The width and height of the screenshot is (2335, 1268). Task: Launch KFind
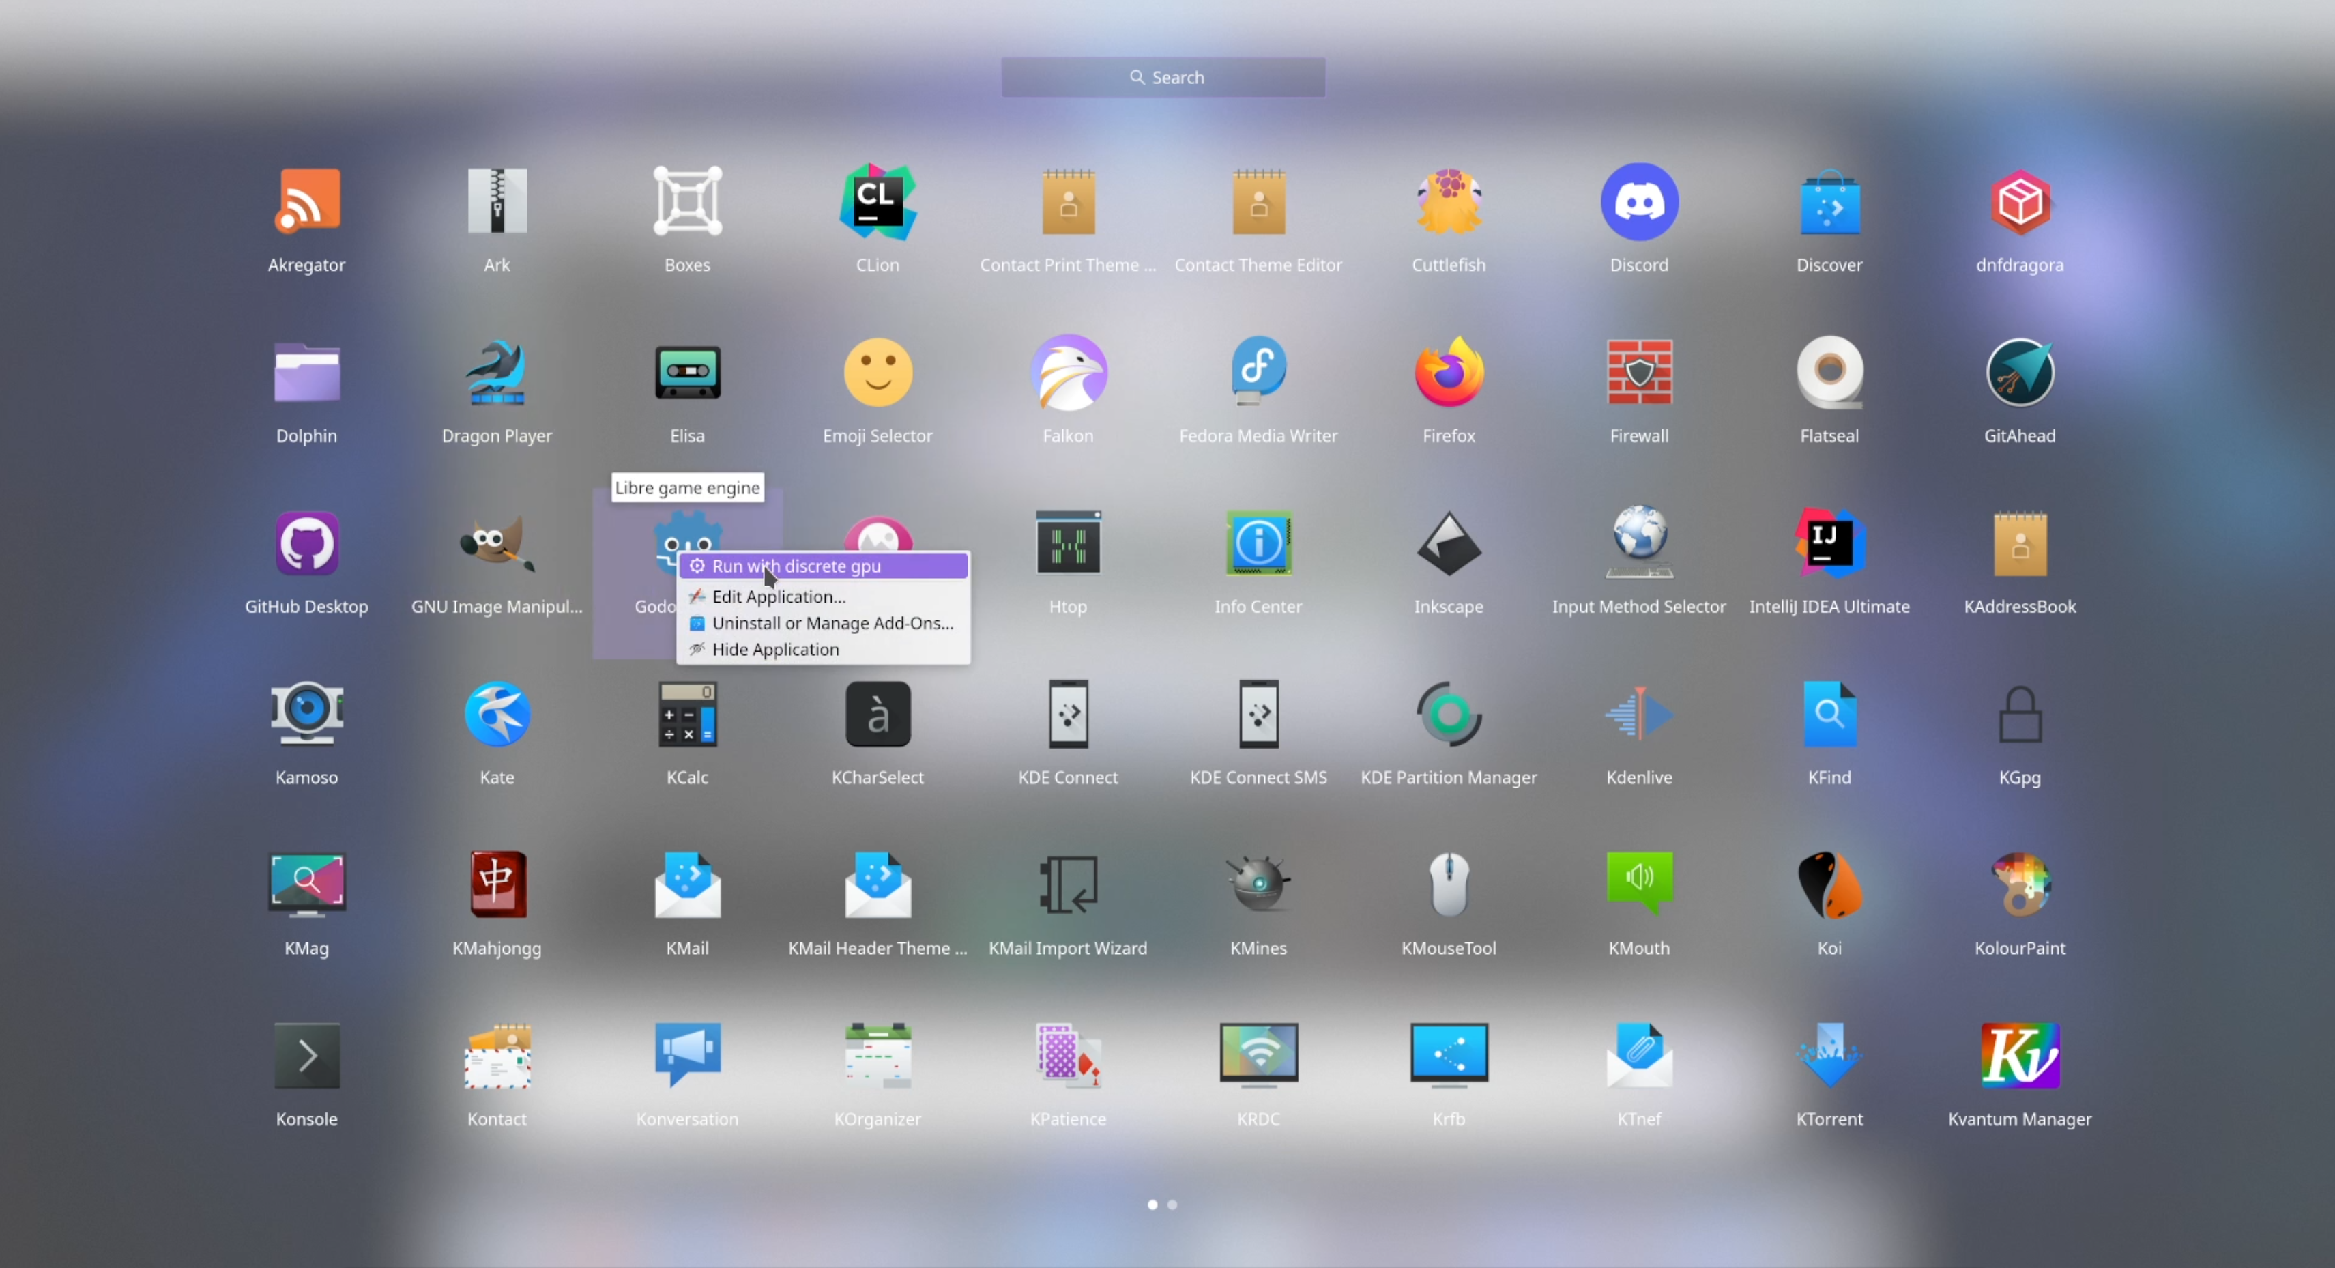1829,715
